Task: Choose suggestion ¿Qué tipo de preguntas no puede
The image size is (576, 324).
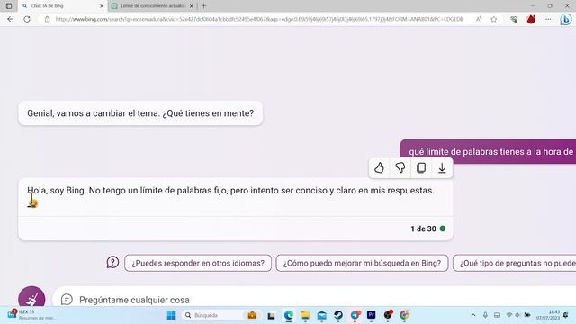Action: coord(514,263)
